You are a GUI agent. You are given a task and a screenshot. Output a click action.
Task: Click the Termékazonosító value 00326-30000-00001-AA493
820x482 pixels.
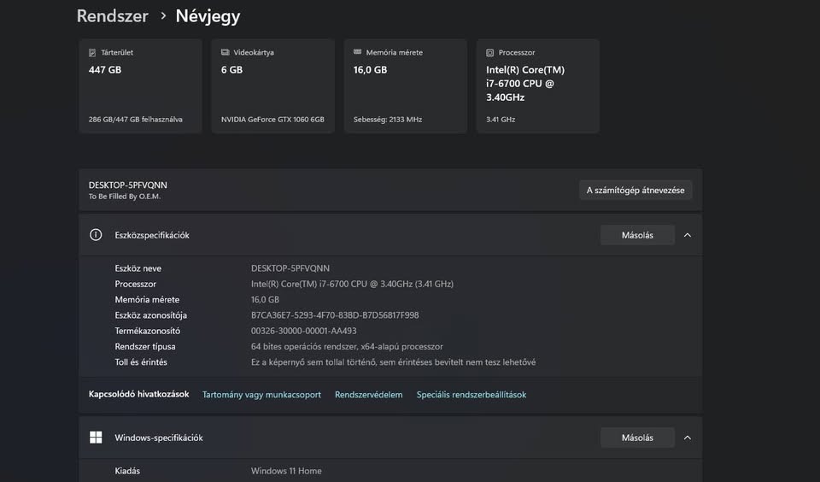click(x=303, y=331)
